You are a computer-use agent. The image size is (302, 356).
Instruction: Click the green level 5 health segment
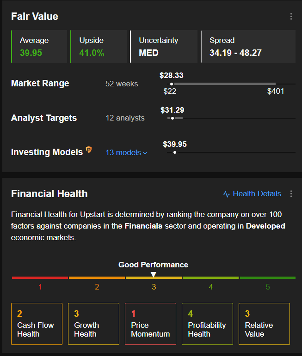(267, 278)
